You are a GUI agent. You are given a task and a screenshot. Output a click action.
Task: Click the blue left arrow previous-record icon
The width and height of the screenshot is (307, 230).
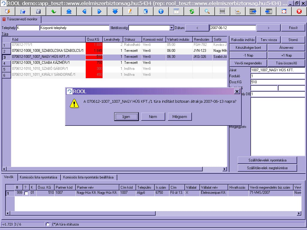[x=84, y=11]
